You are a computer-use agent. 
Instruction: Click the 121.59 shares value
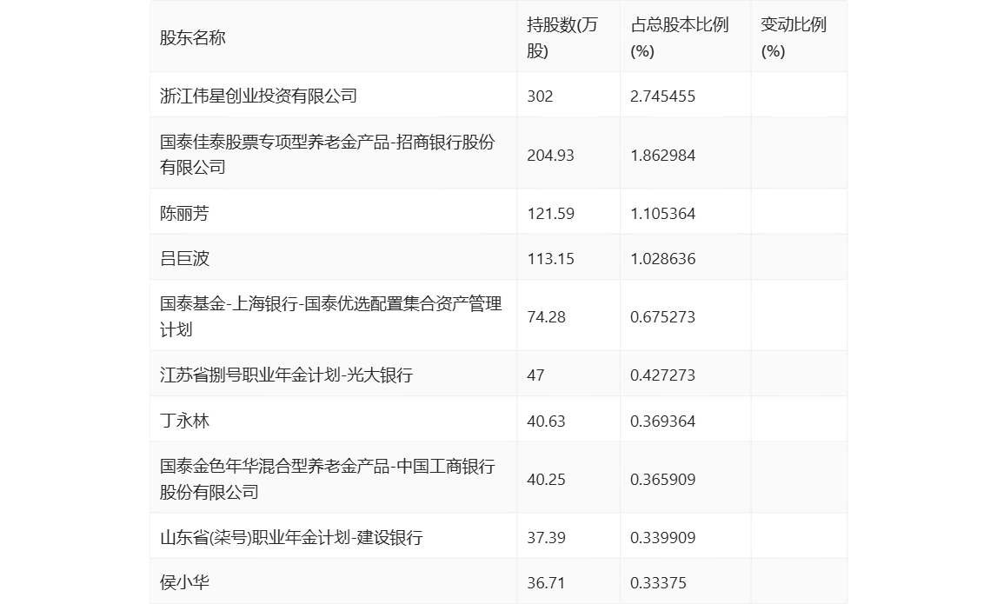[550, 214]
